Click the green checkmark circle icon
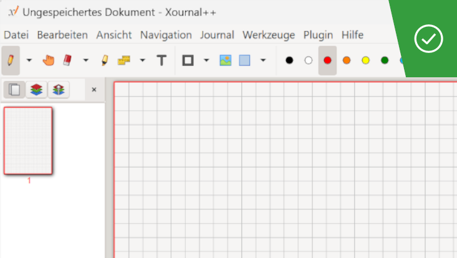 428,39
